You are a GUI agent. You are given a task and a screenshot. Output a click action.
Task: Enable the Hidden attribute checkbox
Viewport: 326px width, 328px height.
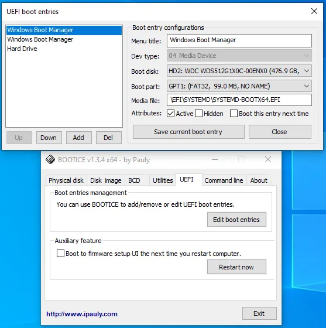click(x=198, y=114)
